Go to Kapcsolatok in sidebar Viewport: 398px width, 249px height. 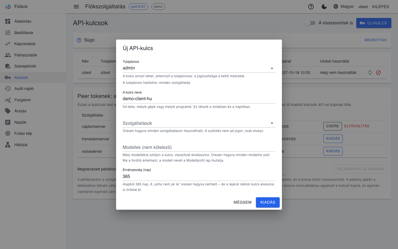pos(33,44)
